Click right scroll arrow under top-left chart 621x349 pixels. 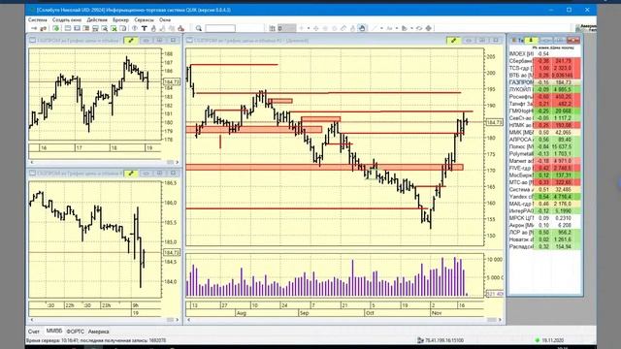pyautogui.click(x=177, y=162)
